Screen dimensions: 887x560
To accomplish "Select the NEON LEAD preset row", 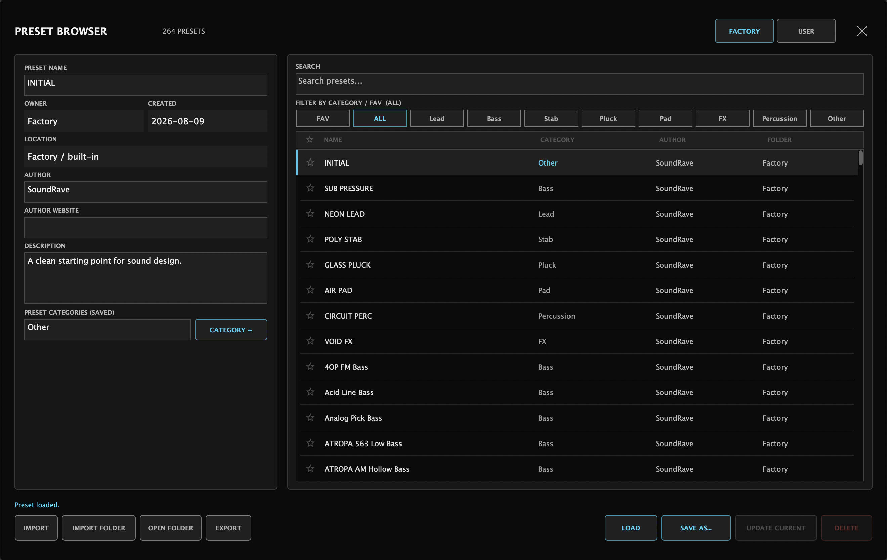I will tap(577, 214).
